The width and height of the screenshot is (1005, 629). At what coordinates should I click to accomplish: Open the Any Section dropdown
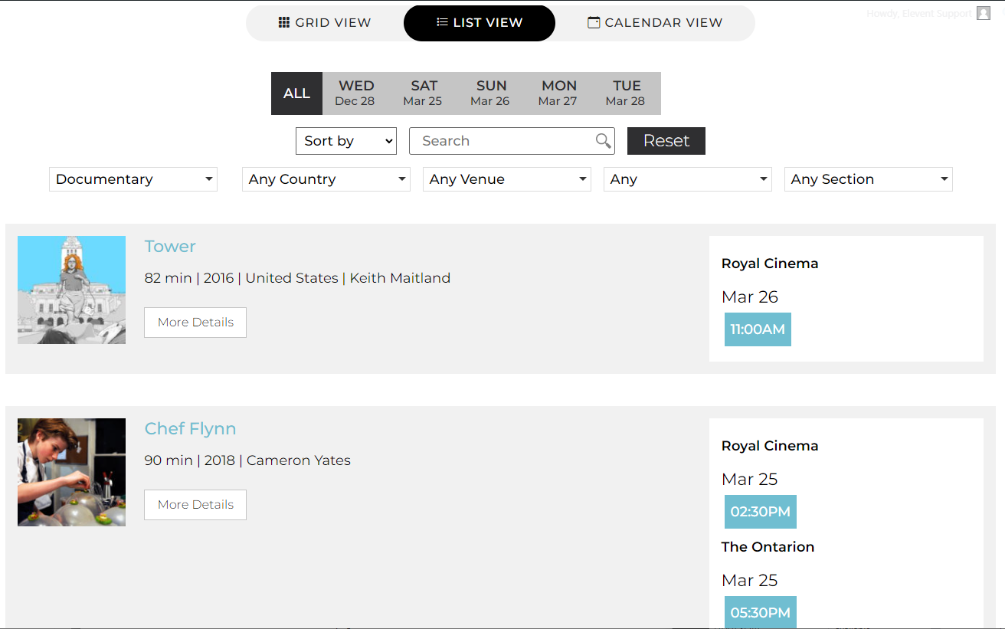tap(869, 179)
